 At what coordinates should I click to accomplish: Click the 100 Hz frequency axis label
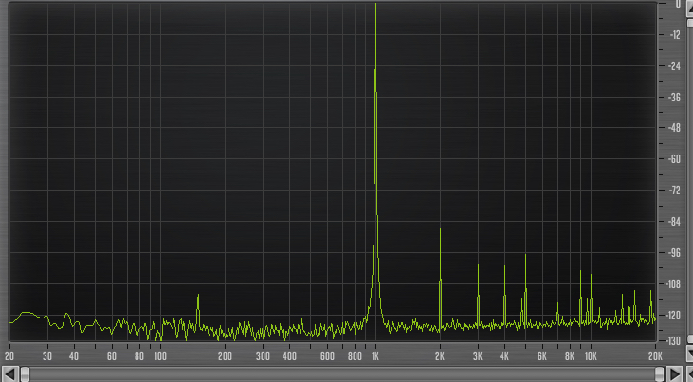click(160, 356)
